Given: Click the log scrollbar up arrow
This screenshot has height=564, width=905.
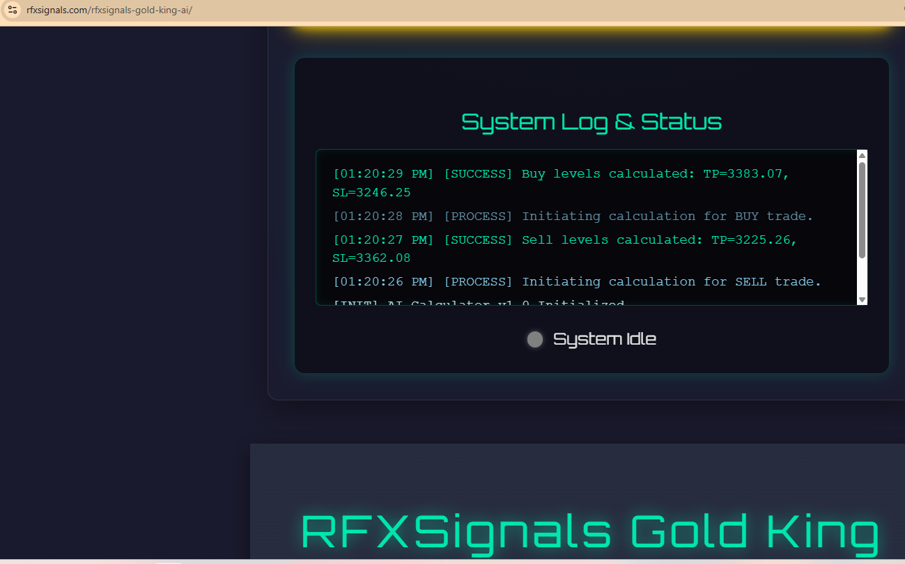Looking at the screenshot, I should 862,156.
